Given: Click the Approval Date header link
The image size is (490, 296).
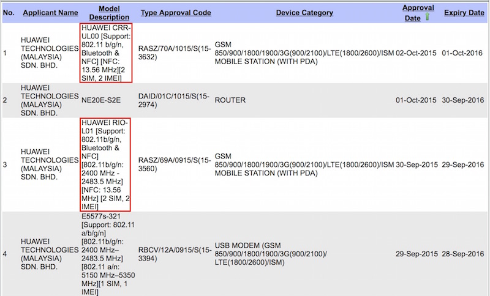Looking at the screenshot, I should (418, 13).
